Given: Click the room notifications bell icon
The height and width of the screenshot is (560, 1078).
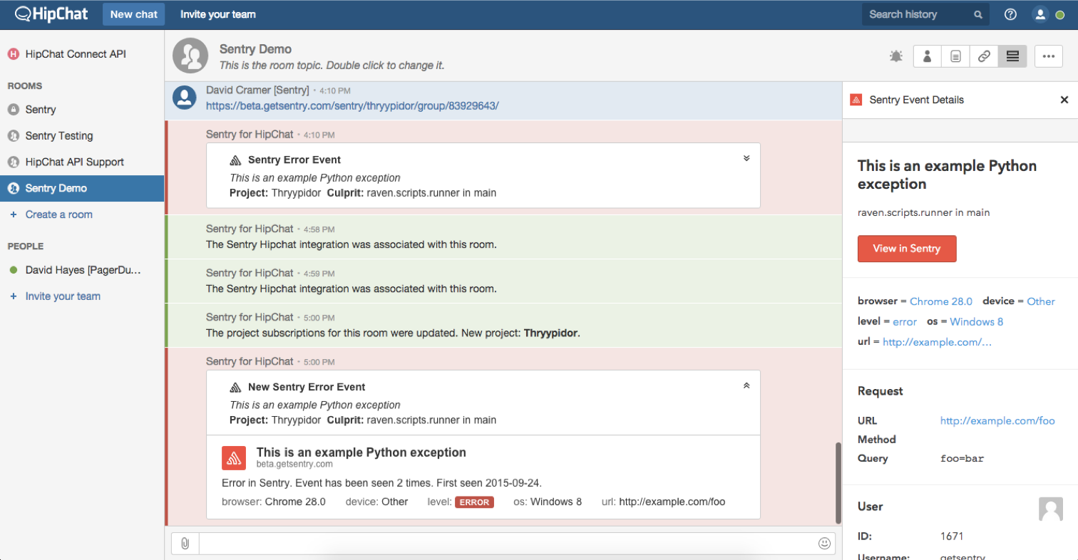Looking at the screenshot, I should 896,56.
